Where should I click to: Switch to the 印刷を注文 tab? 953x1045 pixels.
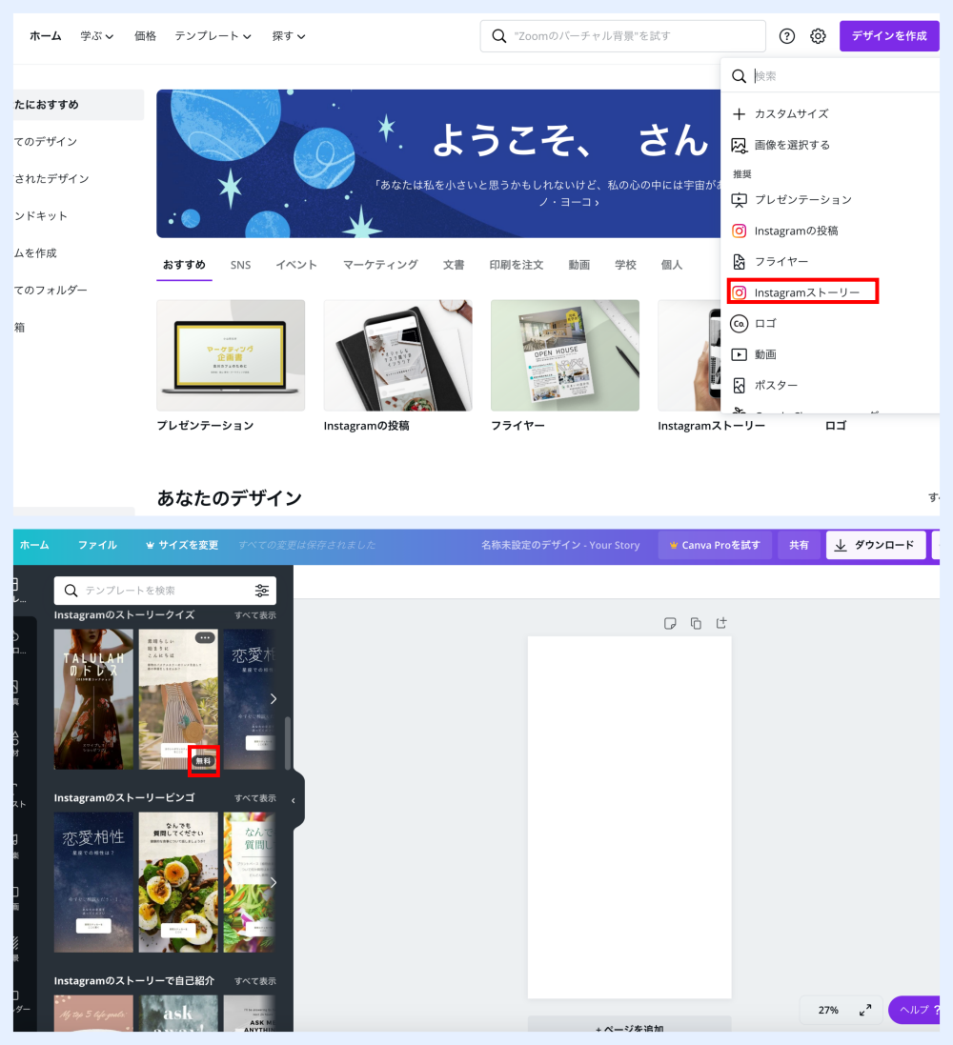[517, 265]
